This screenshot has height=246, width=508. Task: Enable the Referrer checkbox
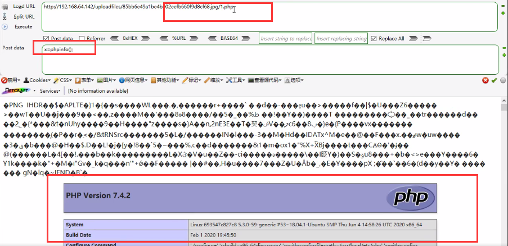[82, 39]
